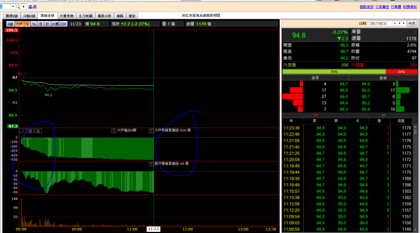Click the 總量 column header in tick table

click(401, 121)
